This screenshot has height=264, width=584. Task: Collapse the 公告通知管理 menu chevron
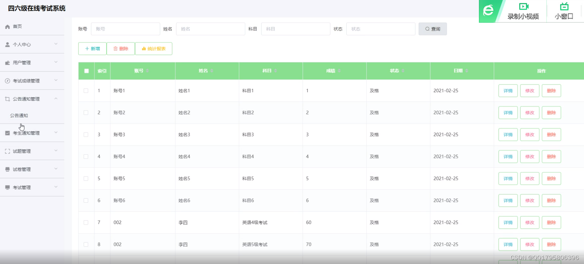pos(56,98)
